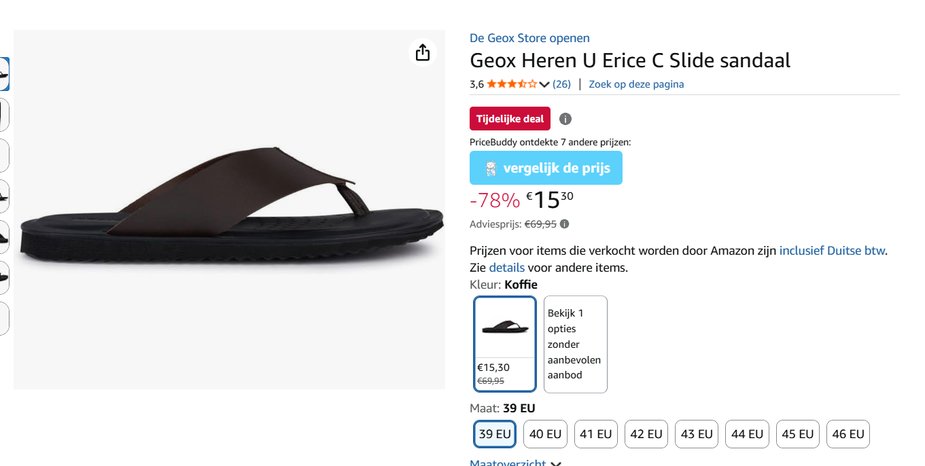Viewport: 925px width, 466px height.
Task: Select size 40 EU
Action: tap(544, 433)
